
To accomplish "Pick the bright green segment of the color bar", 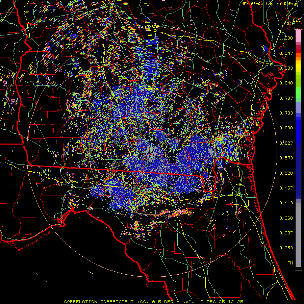I will [x=298, y=92].
